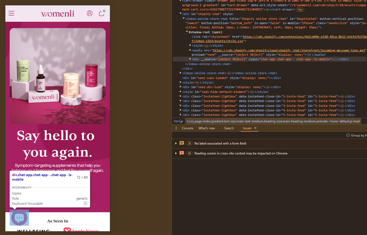Expand the 'Reading cookie in cross-site' issue
The width and height of the screenshot is (367, 235).
coord(176,153)
